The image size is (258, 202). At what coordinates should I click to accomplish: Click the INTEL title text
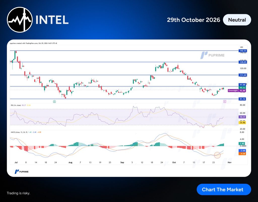tap(52, 20)
